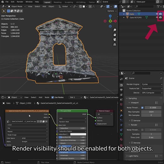164x164 pixels.
Task: Open Render Engine Cycles dropdown
Action: click(152, 84)
